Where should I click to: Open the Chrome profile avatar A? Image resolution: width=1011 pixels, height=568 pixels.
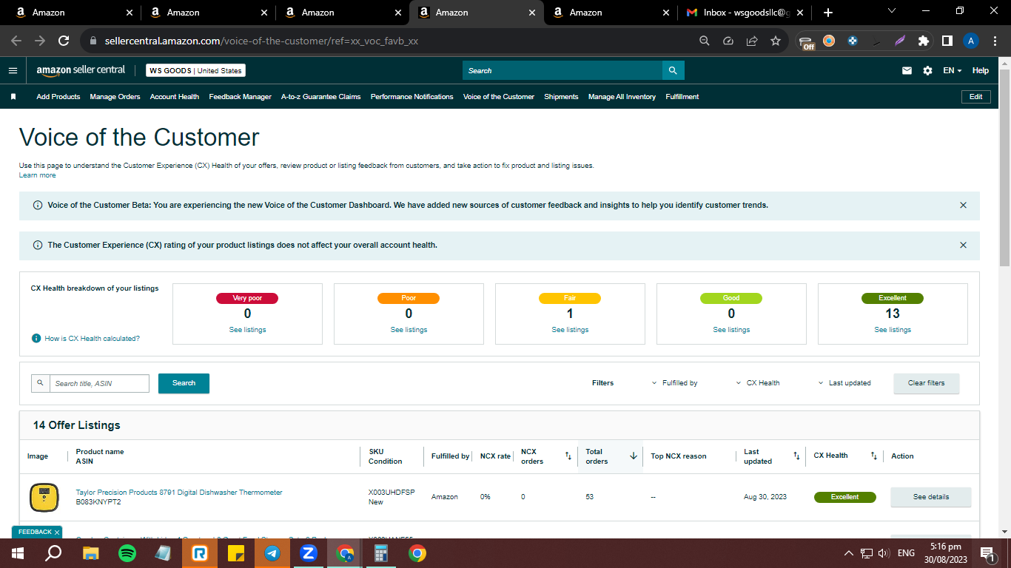point(971,41)
